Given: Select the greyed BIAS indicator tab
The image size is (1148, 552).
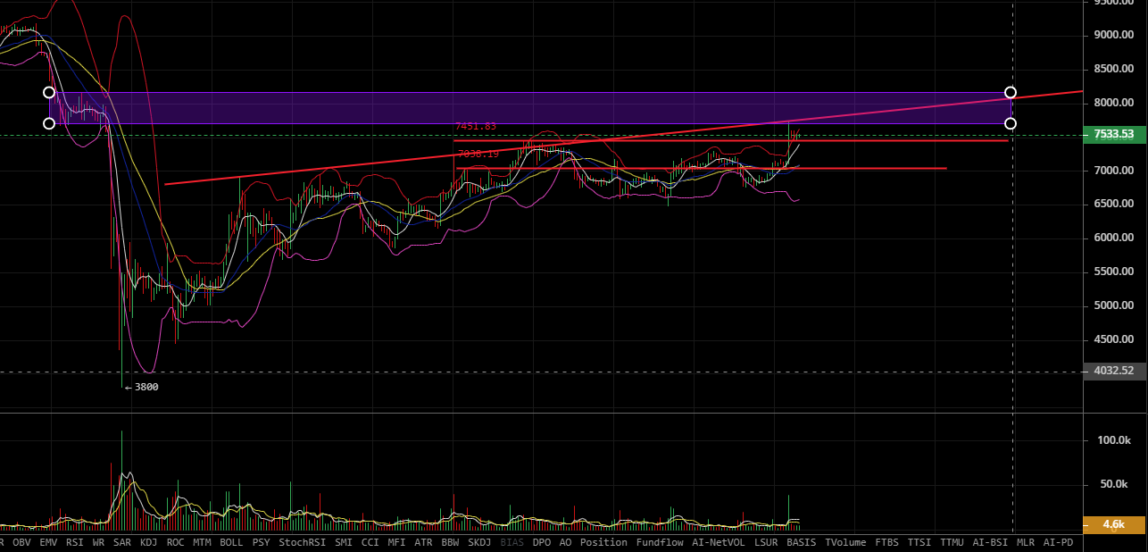Looking at the screenshot, I should coord(512,542).
